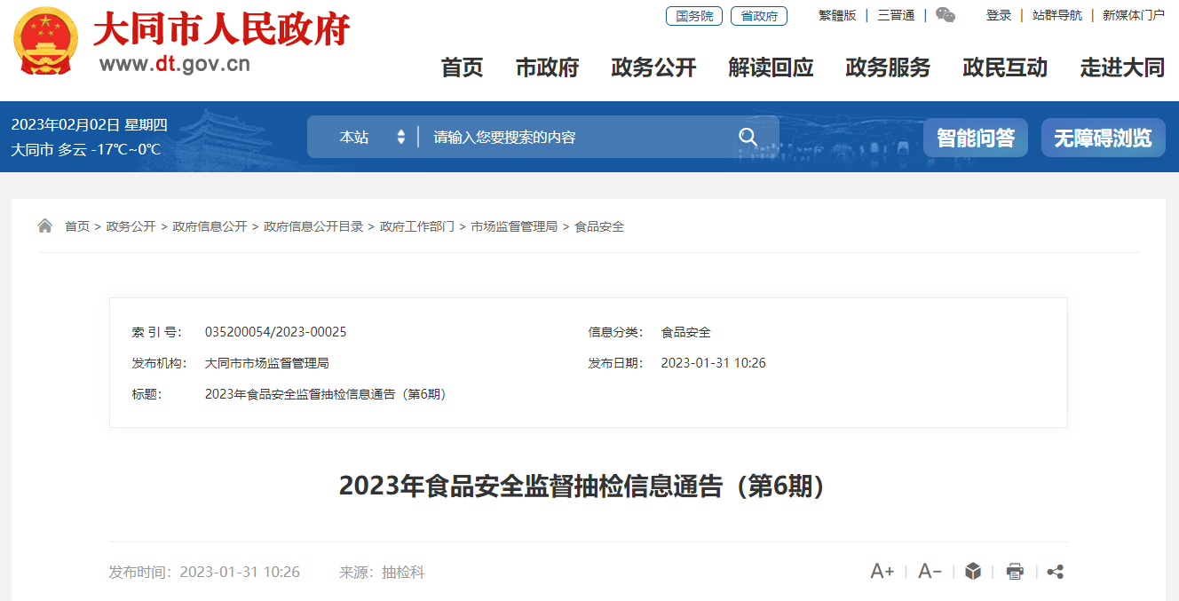Viewport: 1179px width, 601px height.
Task: Click the 国务院 State Council link
Action: [694, 16]
